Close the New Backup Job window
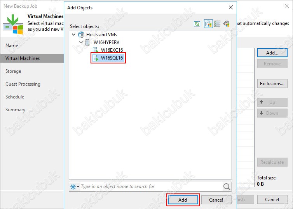This screenshot has height=209, width=293. tap(287, 6)
